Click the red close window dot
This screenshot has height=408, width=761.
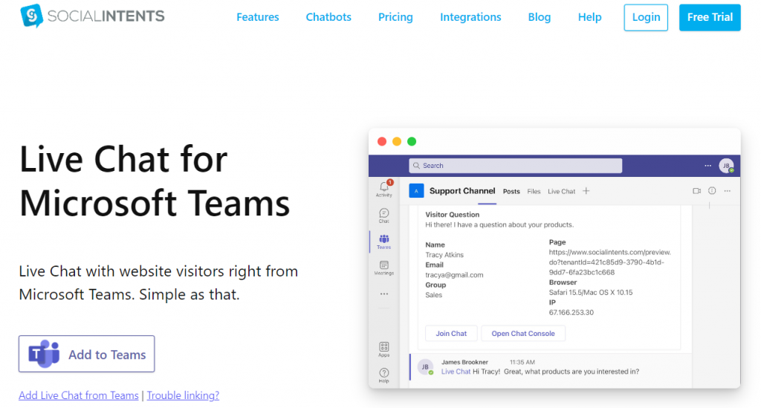(382, 142)
